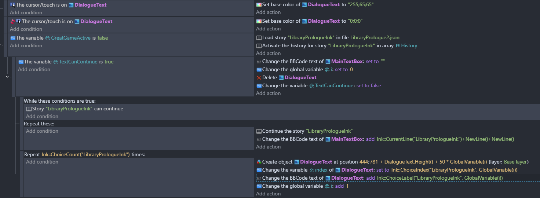Click the book icon of Activate the history action
This screenshot has height=198, width=540.
coord(259,46)
